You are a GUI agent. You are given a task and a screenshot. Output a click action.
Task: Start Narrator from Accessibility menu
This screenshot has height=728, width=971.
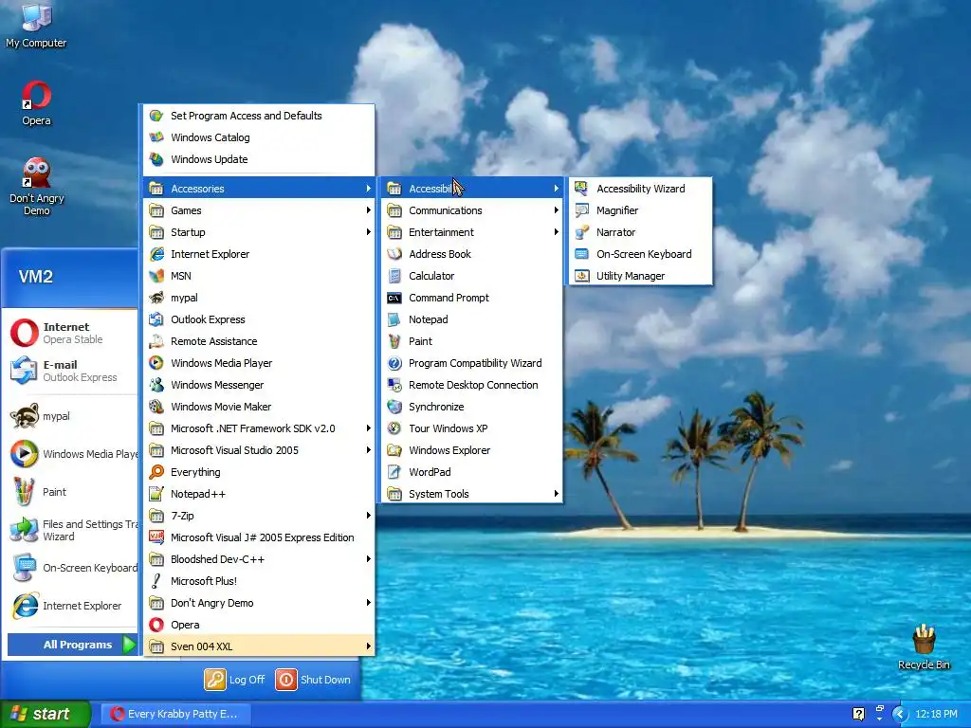640,232
